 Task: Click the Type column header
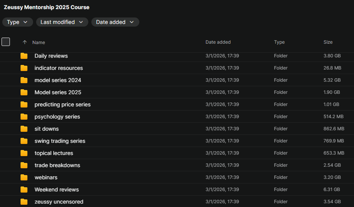pyautogui.click(x=279, y=42)
